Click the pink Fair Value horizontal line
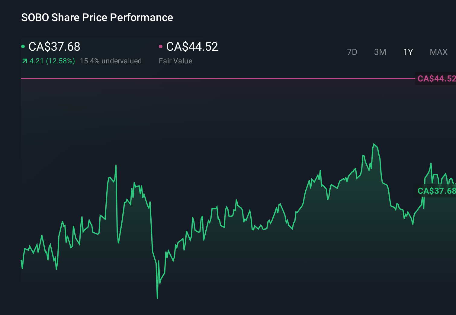456x315 pixels. tap(211, 78)
